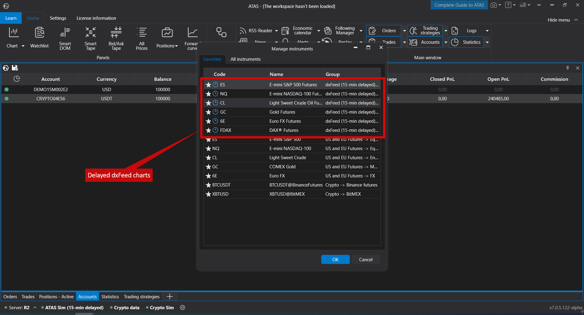The image size is (584, 315).
Task: Open Statistics from ribbon
Action: click(x=466, y=42)
